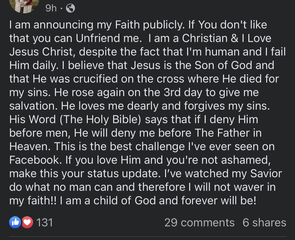Open the 6 shares list

tap(264, 222)
